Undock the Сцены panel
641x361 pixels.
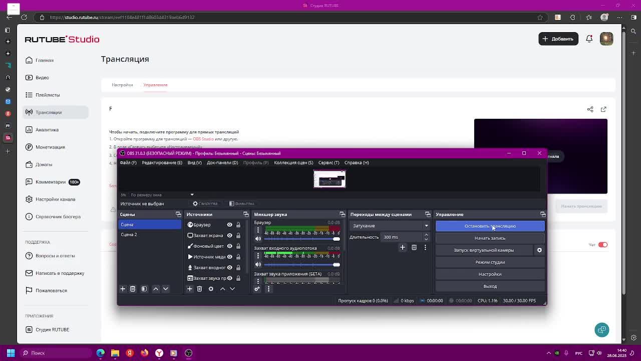click(x=178, y=215)
